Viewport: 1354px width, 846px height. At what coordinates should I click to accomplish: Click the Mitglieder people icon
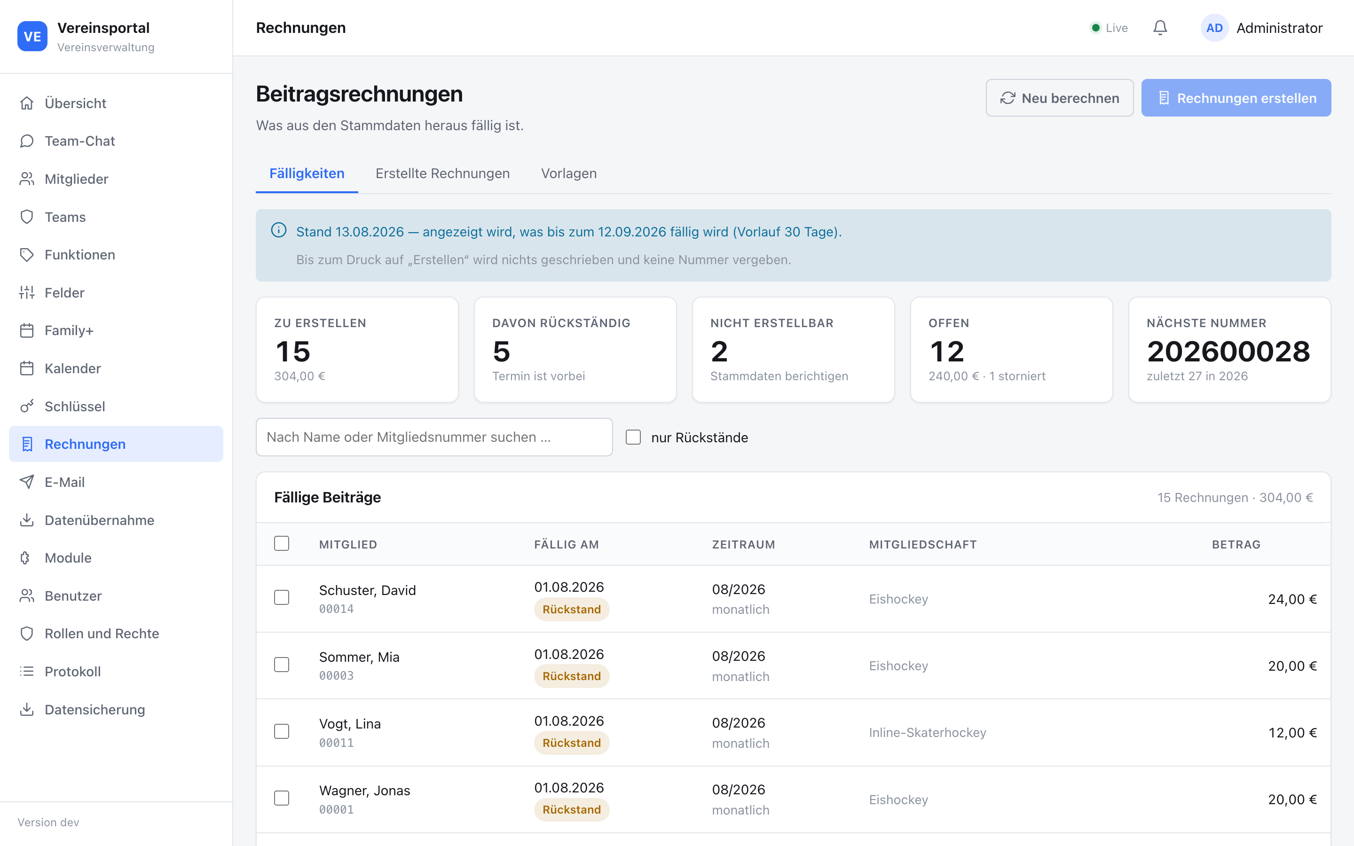click(27, 179)
